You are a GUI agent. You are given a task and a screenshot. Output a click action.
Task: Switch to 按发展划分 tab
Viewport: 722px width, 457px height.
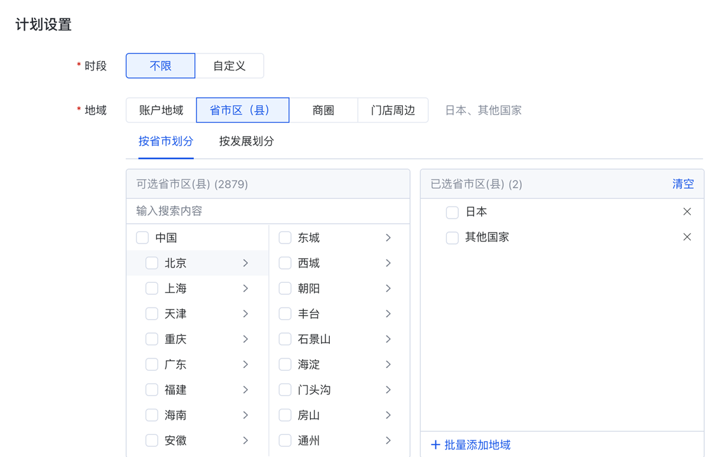247,141
